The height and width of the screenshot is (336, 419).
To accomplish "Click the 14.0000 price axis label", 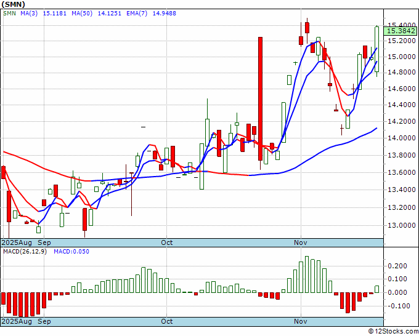I will tap(401, 138).
